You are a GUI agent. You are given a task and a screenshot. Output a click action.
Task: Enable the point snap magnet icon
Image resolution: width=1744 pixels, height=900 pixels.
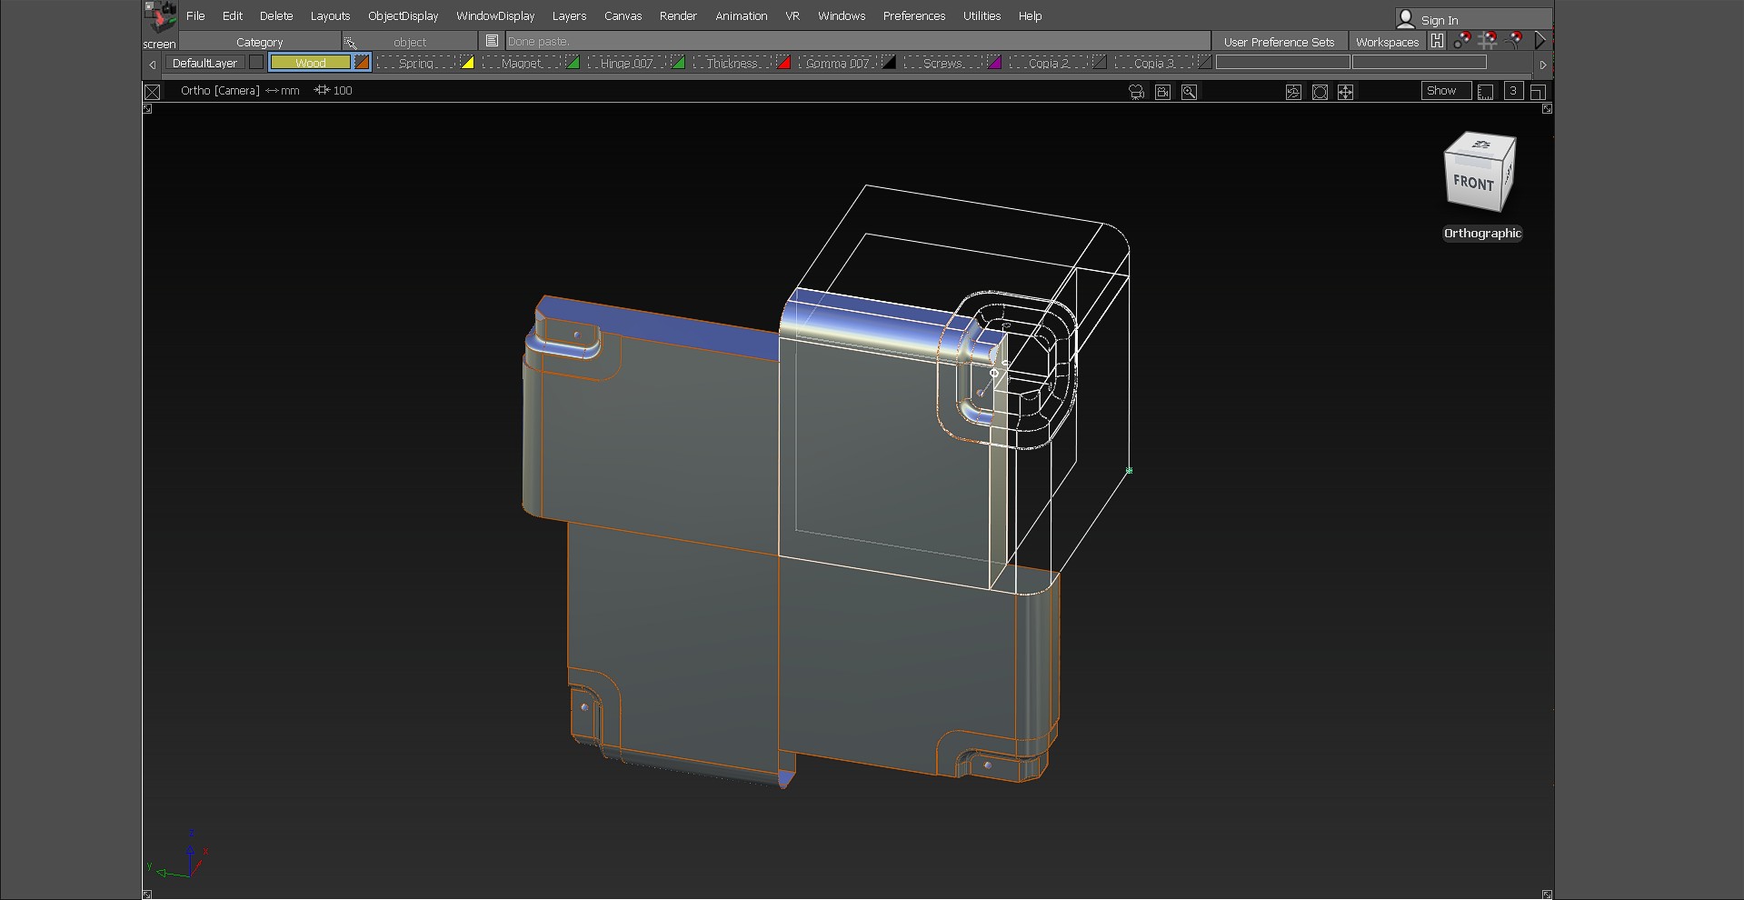1461,41
